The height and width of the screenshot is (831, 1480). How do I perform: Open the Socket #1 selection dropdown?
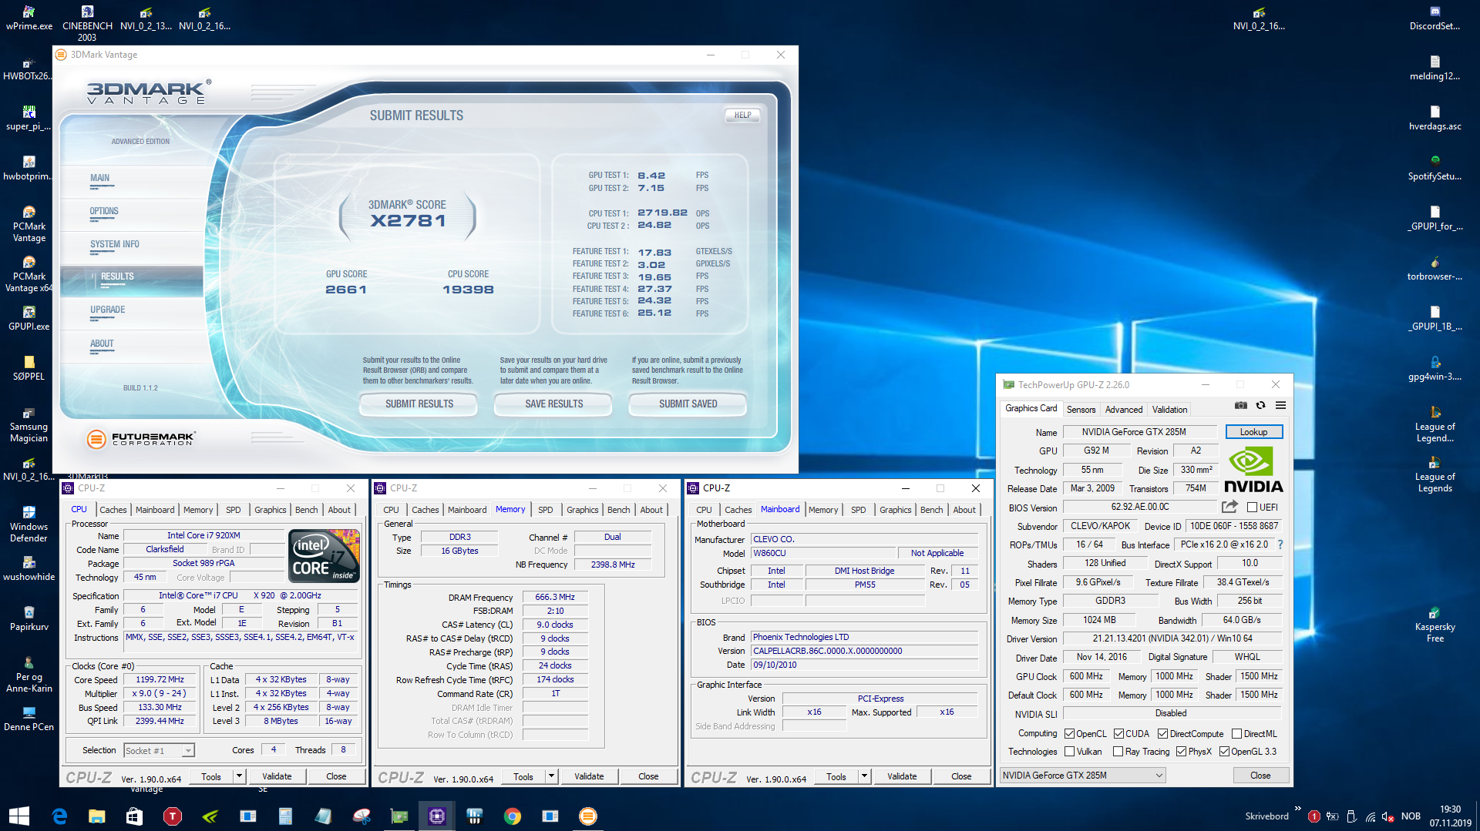(159, 750)
